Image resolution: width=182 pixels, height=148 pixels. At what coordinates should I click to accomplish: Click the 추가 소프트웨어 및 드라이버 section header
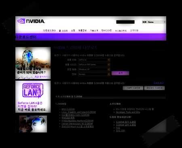pyautogui.click(x=69, y=97)
